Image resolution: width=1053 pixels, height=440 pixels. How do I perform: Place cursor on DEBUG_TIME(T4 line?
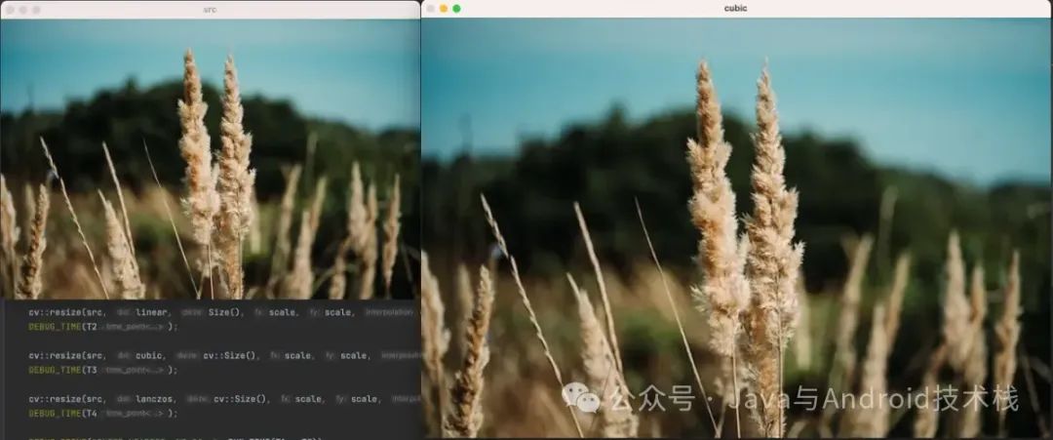point(103,413)
